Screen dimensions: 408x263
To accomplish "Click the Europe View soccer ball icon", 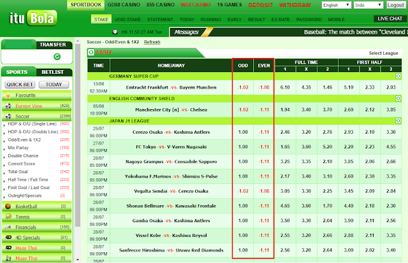I will tap(8, 106).
